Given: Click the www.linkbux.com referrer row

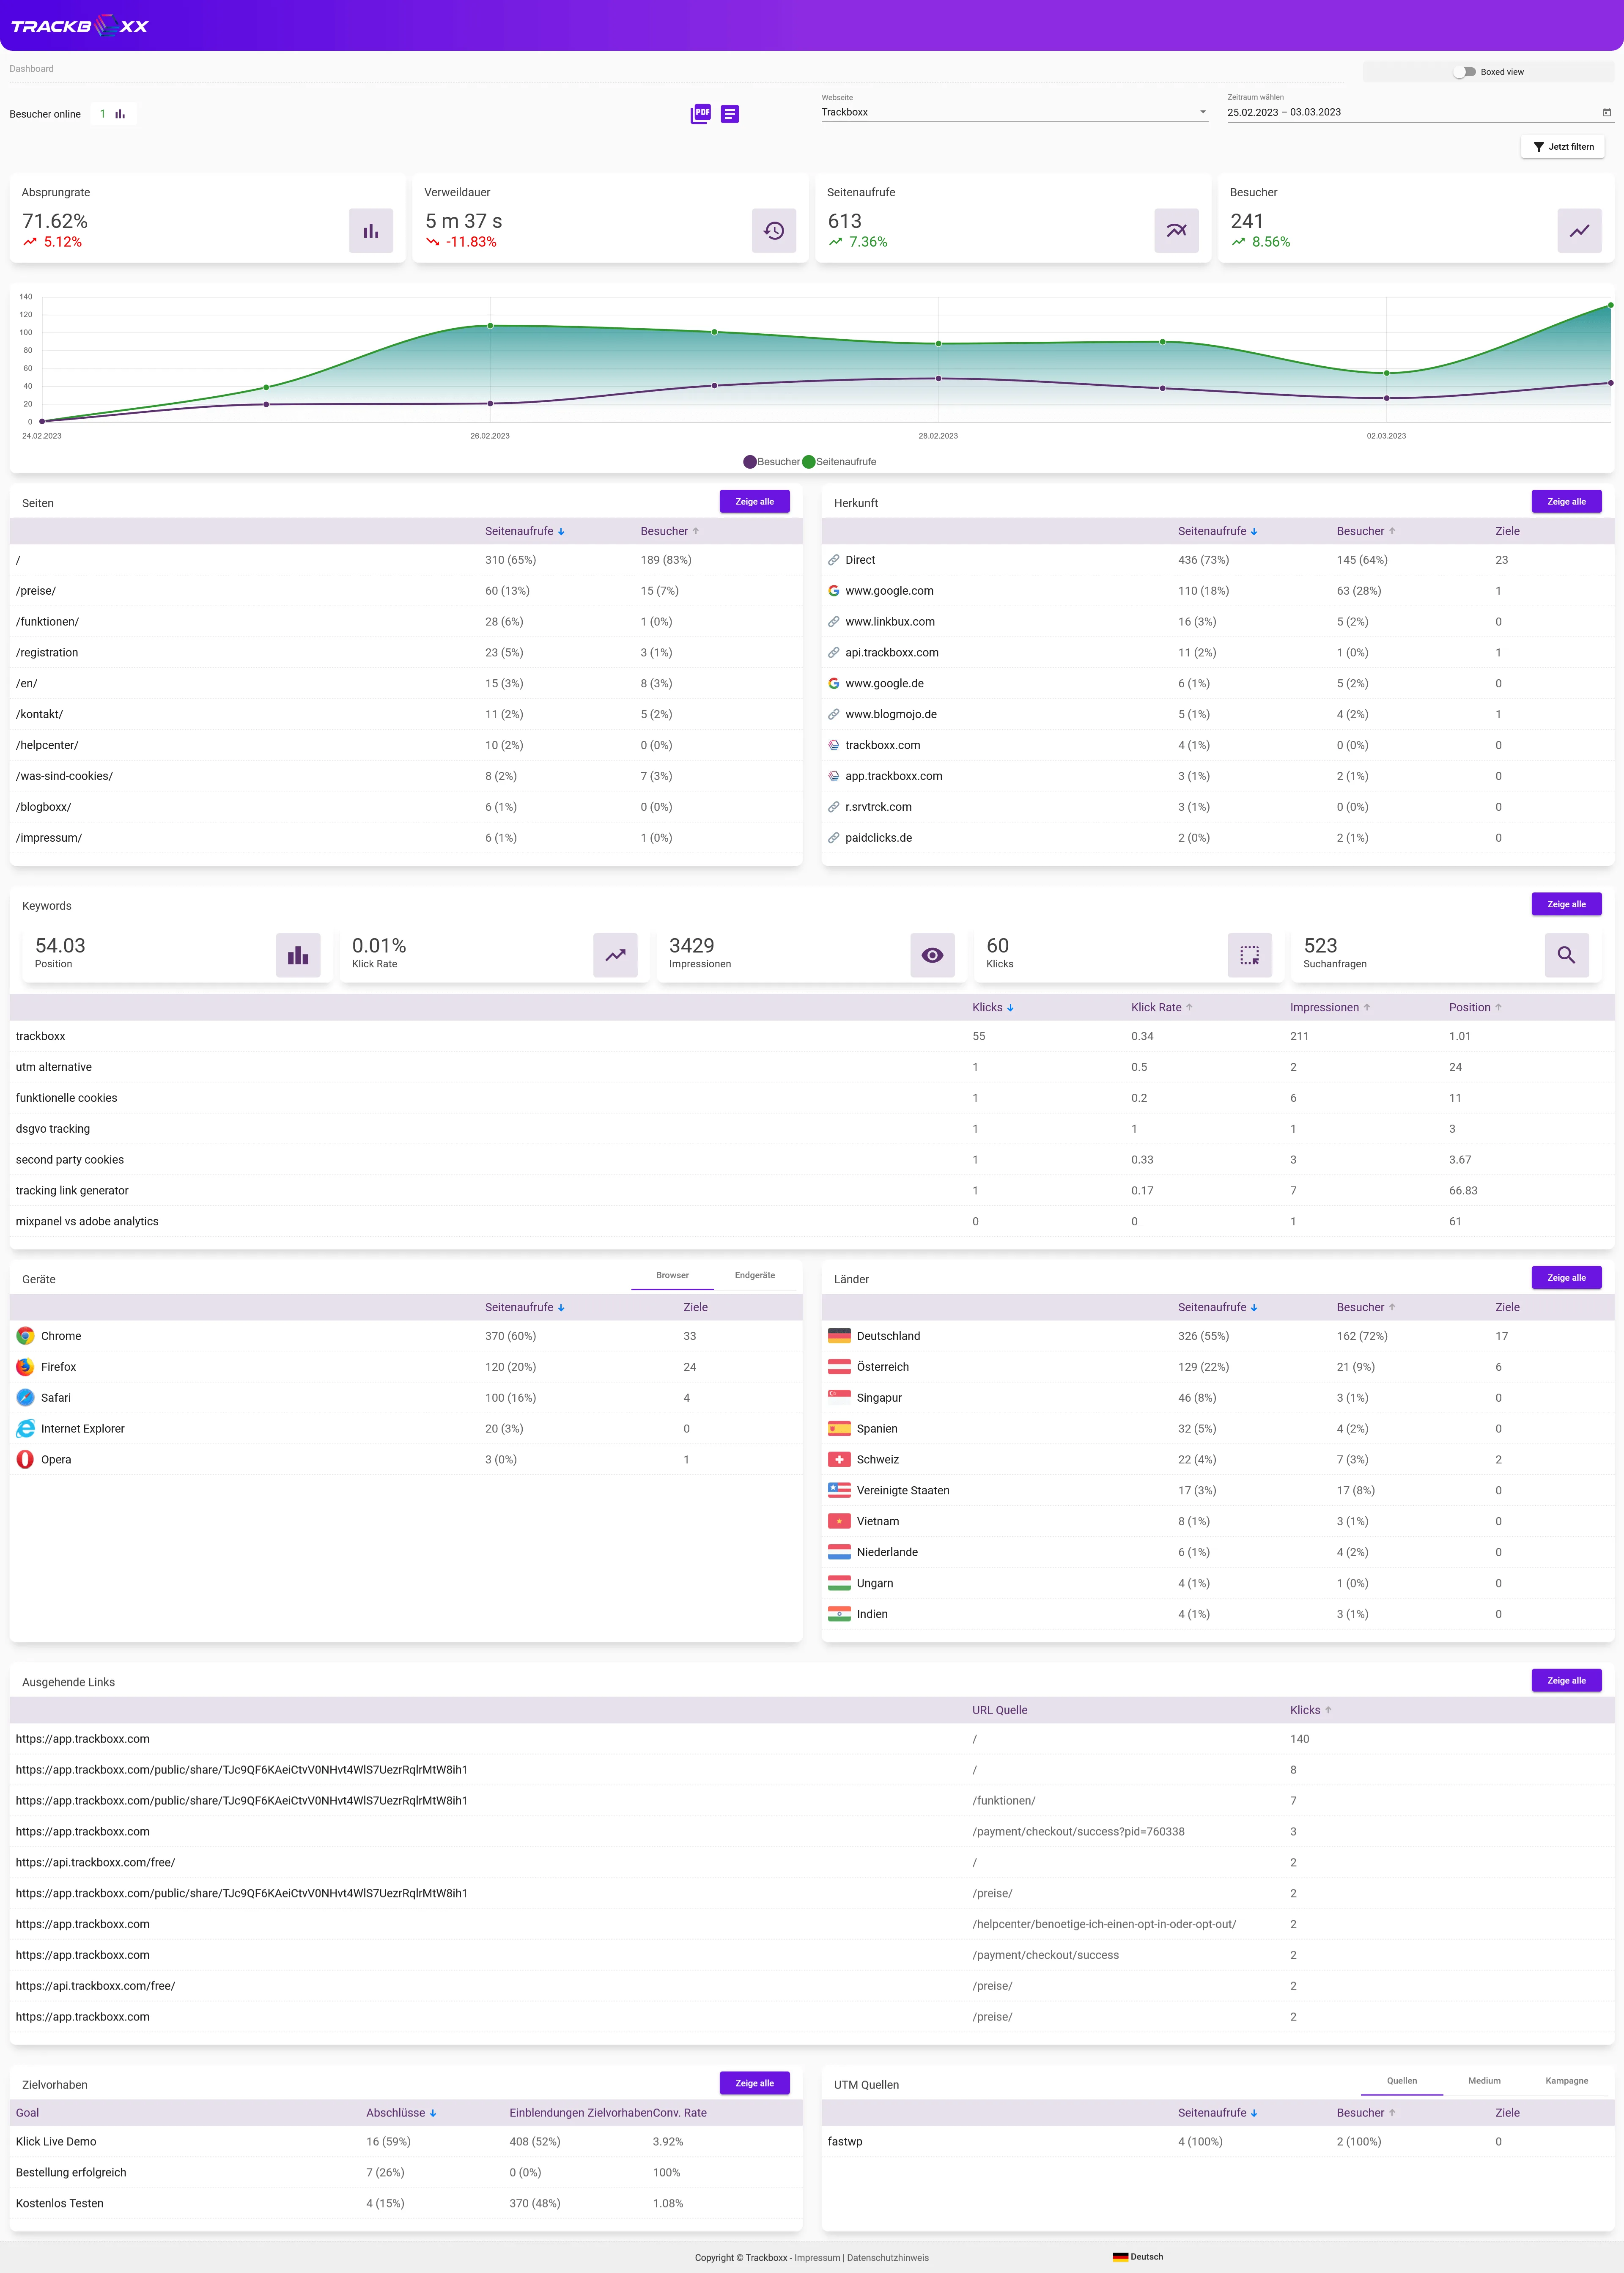Looking at the screenshot, I should point(1217,622).
